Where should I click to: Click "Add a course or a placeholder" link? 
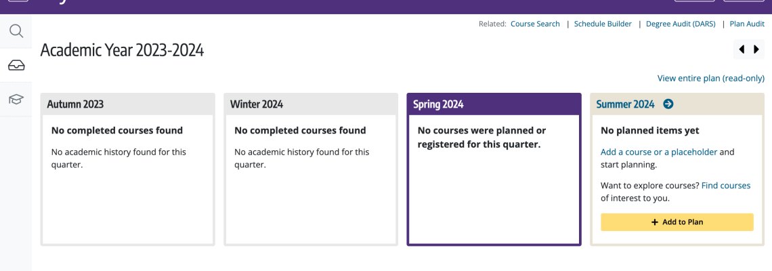tap(659, 152)
